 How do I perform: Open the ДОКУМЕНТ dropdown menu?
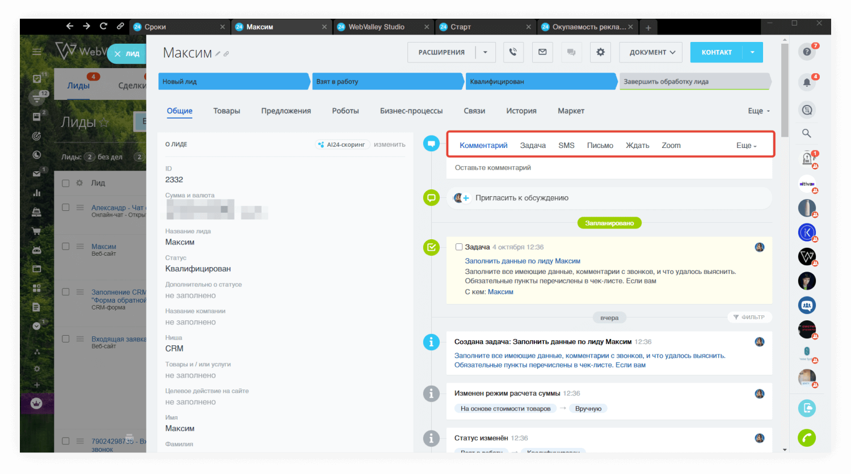[x=650, y=52]
